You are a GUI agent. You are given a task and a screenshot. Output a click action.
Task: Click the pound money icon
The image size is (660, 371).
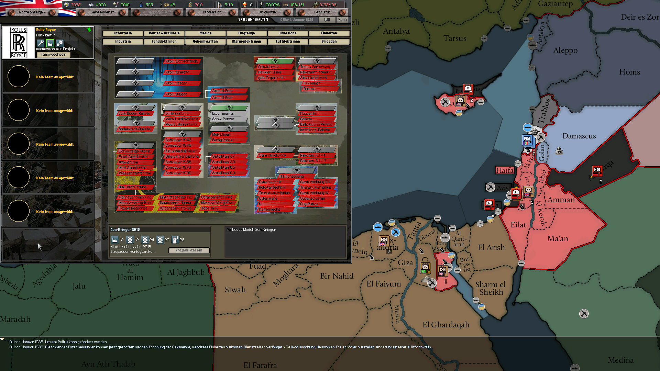[190, 5]
